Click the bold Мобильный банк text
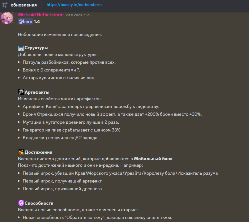The width and height of the screenshot is (249, 222). pos(153,159)
